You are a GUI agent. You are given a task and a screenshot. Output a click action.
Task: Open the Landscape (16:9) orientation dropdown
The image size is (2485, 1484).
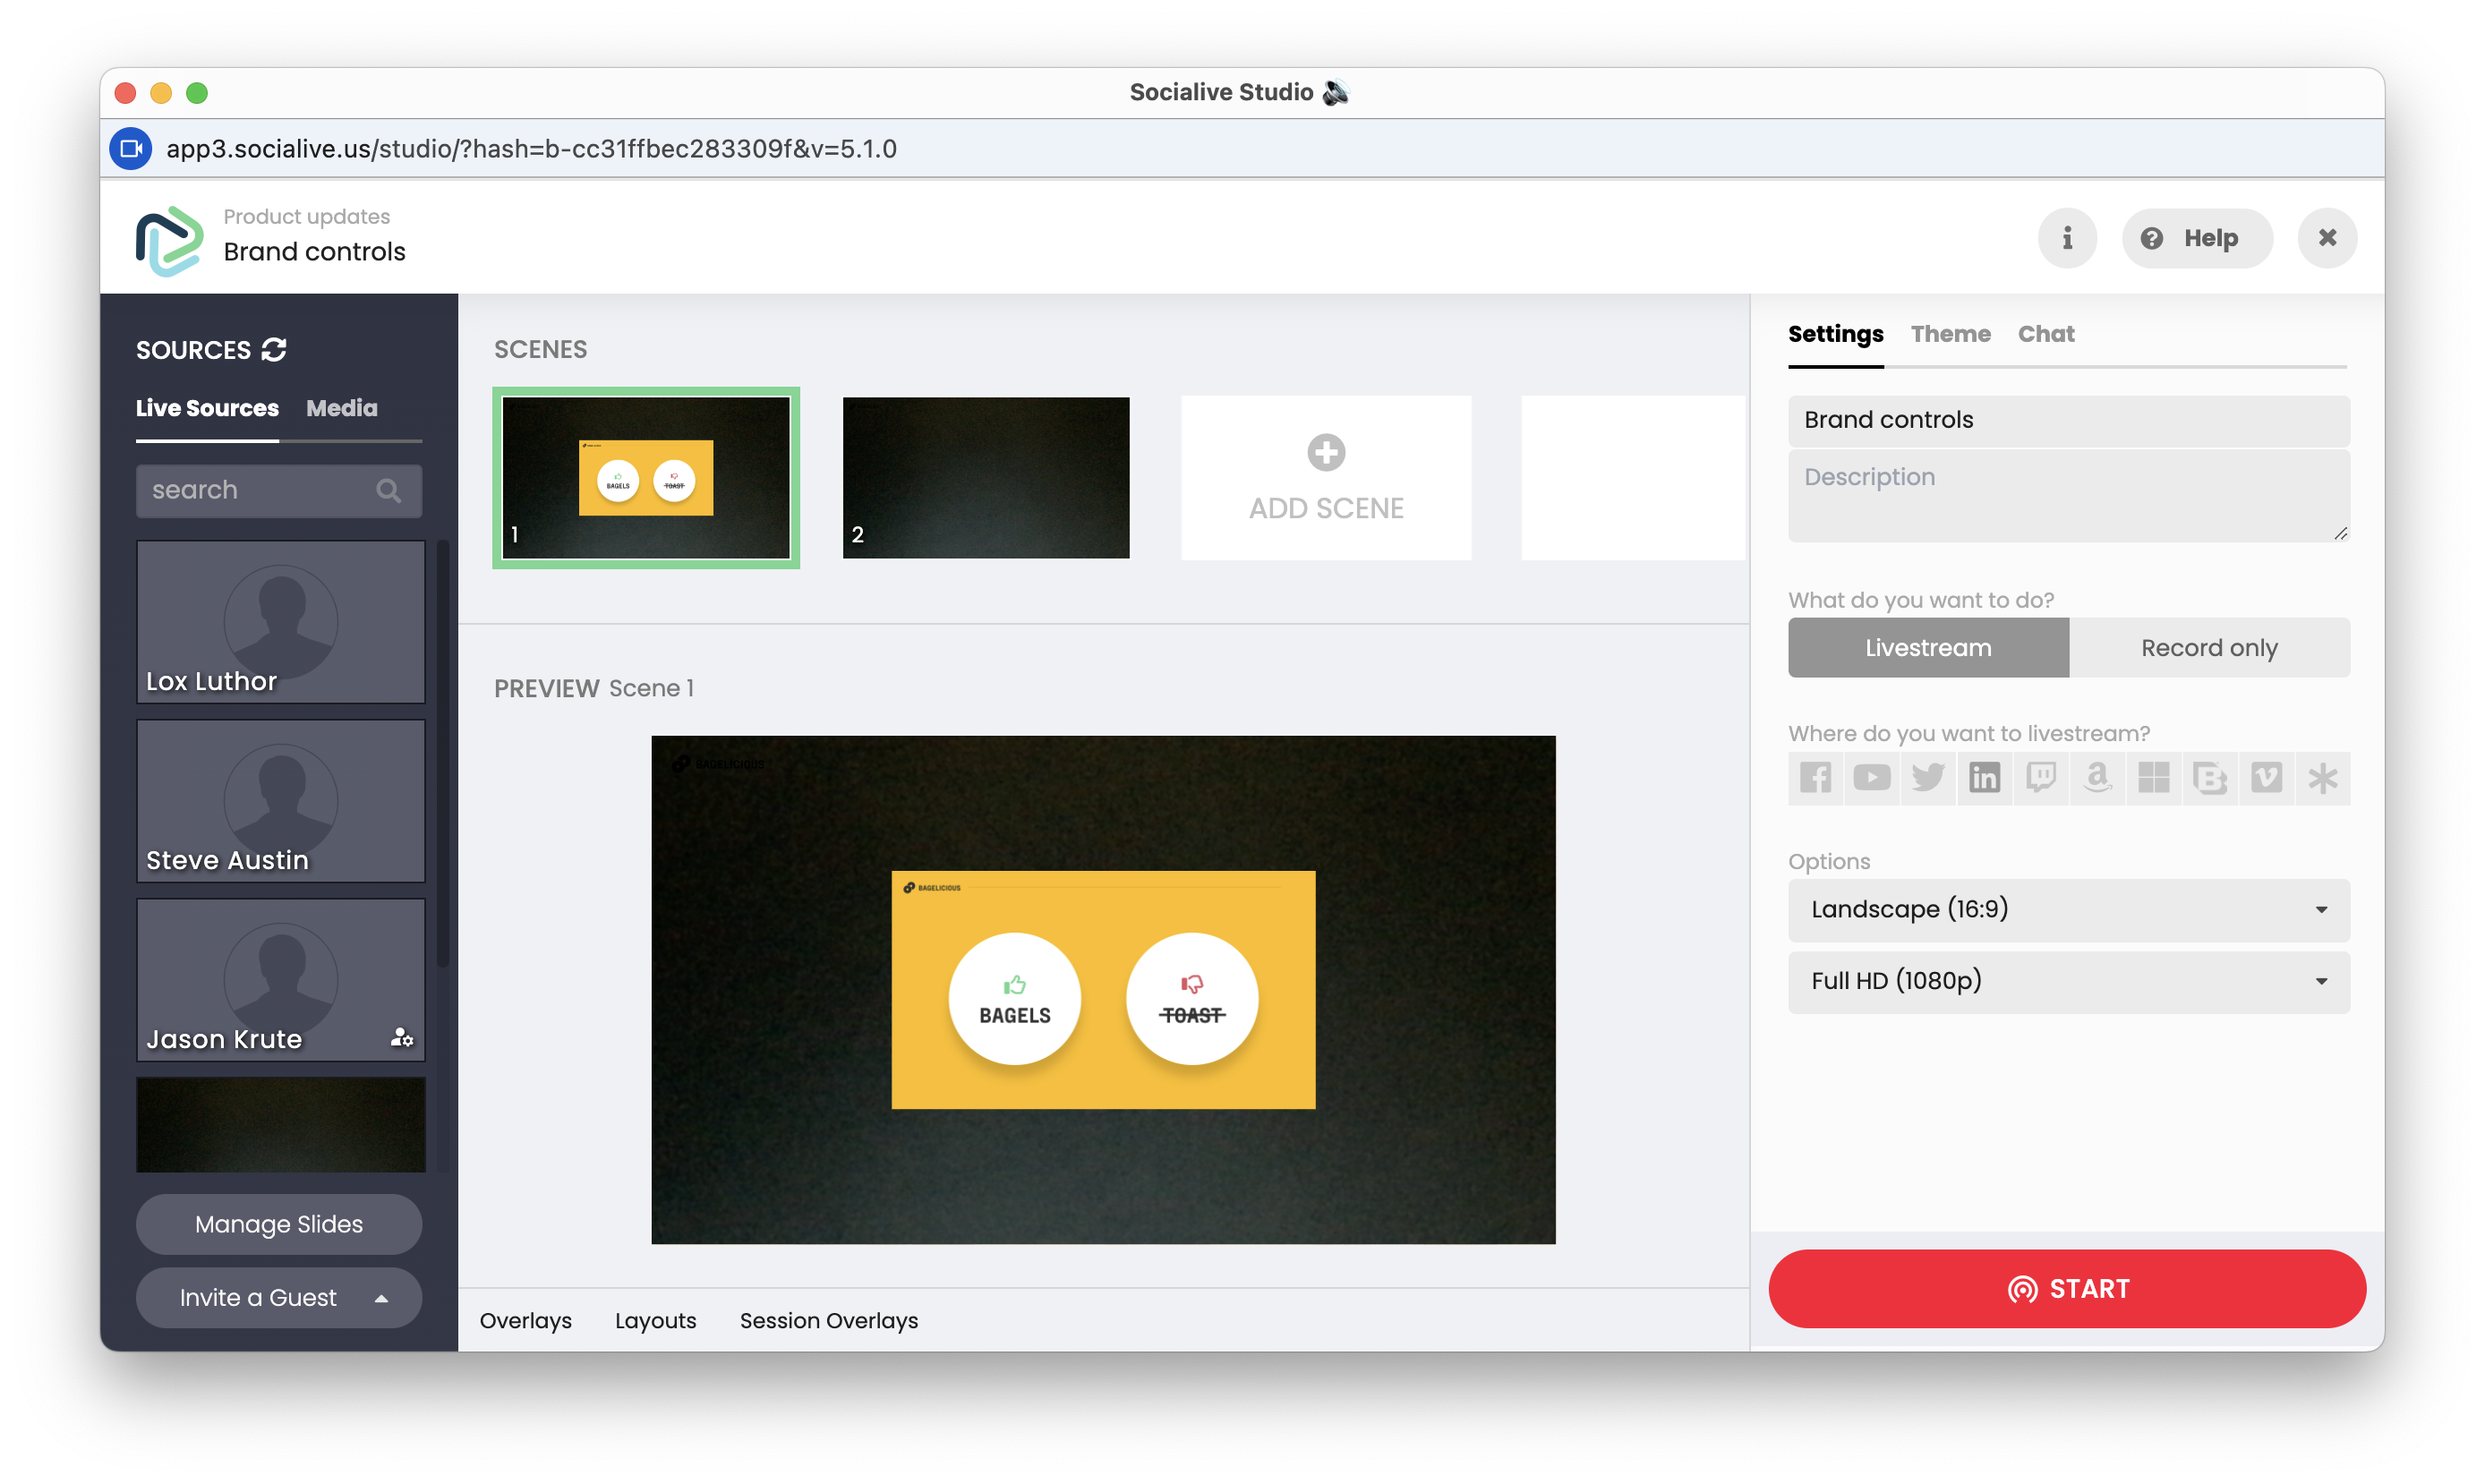pos(2068,910)
